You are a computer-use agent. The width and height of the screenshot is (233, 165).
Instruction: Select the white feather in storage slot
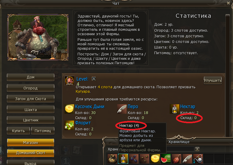(x=187, y=159)
